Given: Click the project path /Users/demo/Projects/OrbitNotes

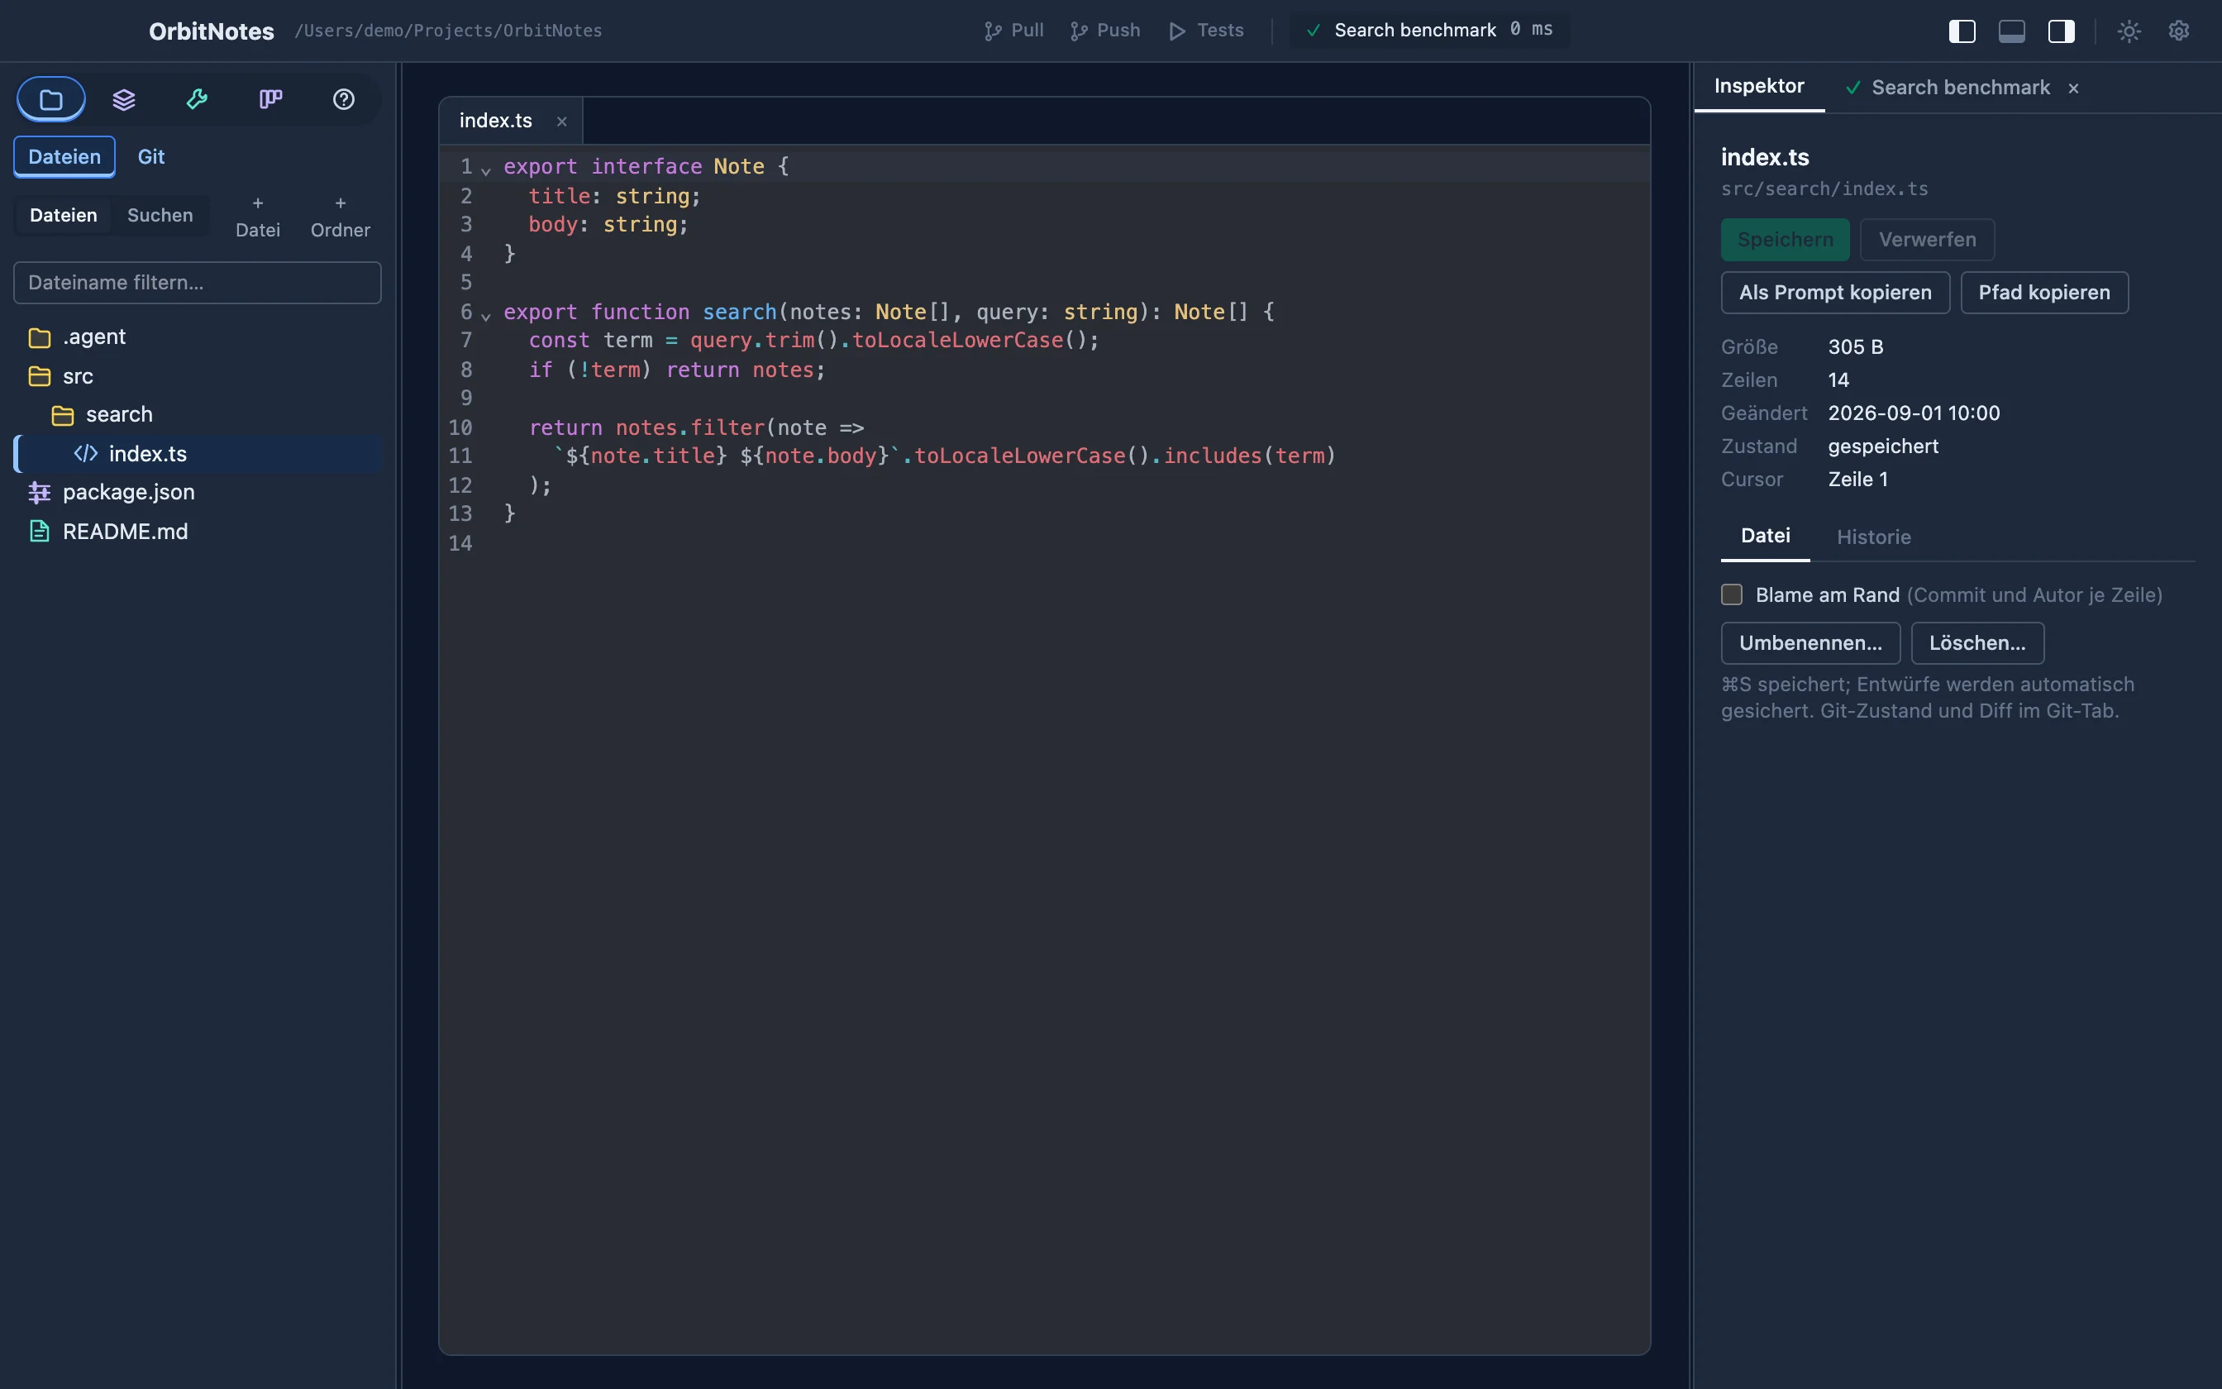Looking at the screenshot, I should coord(448,31).
